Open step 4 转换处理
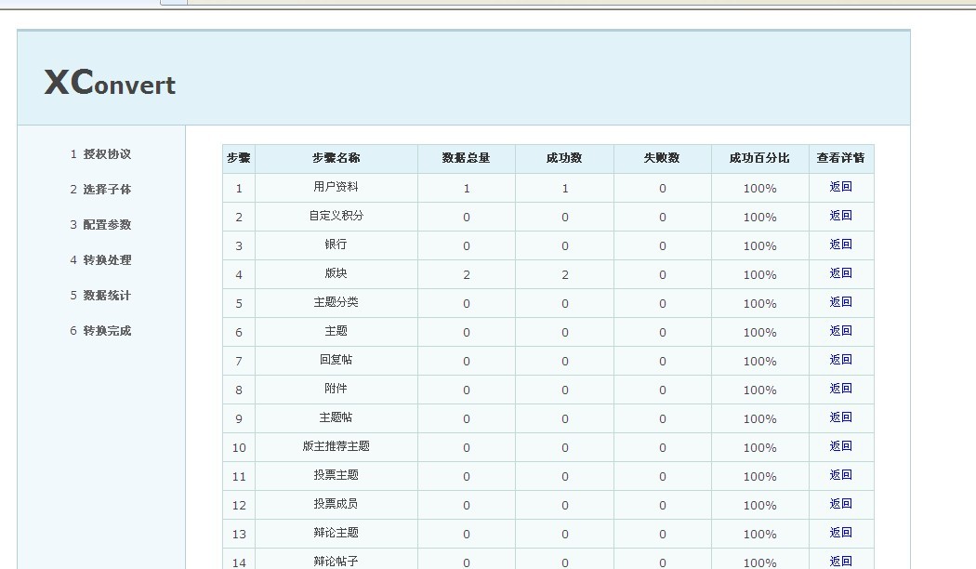The image size is (976, 569). tap(100, 260)
